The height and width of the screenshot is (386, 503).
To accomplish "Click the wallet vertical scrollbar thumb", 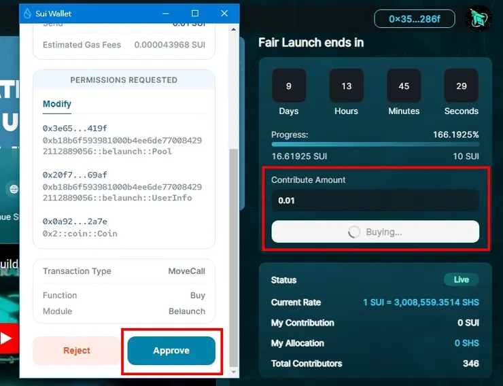I will pos(234,258).
